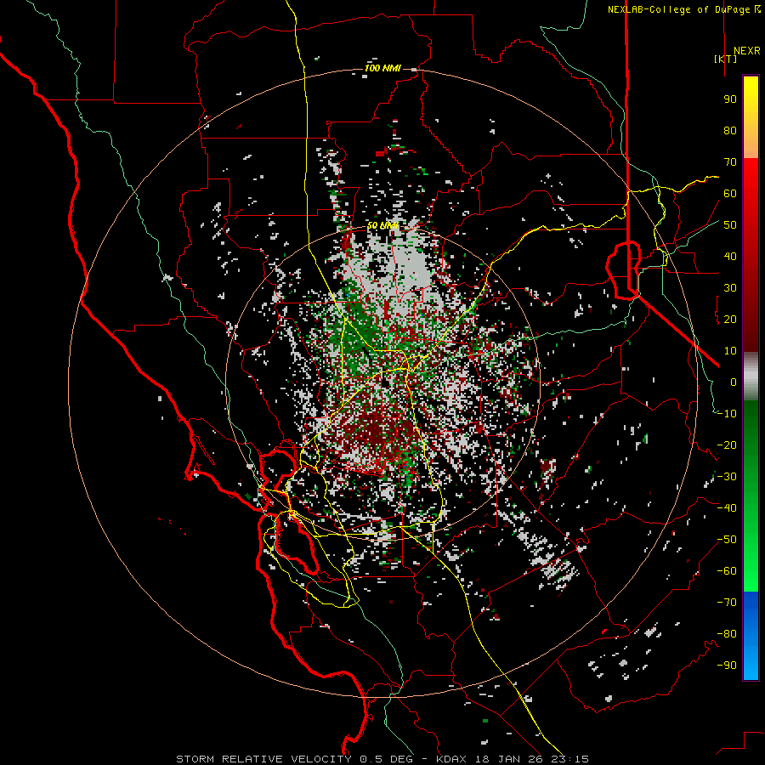Select the gray zero-velocity segment of color bar

[x=751, y=377]
